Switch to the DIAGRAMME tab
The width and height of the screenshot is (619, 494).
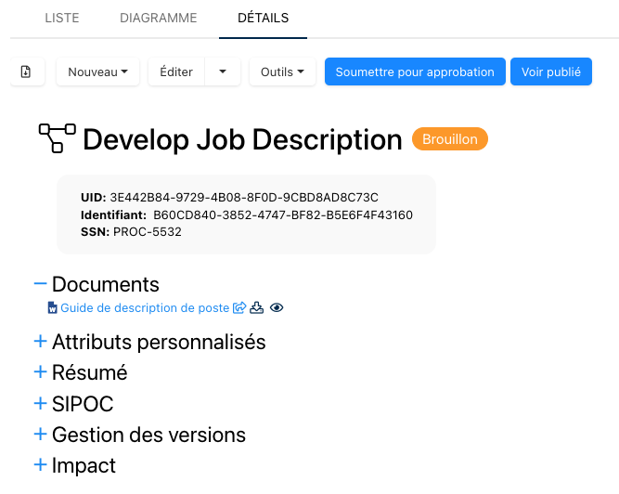[x=158, y=18]
